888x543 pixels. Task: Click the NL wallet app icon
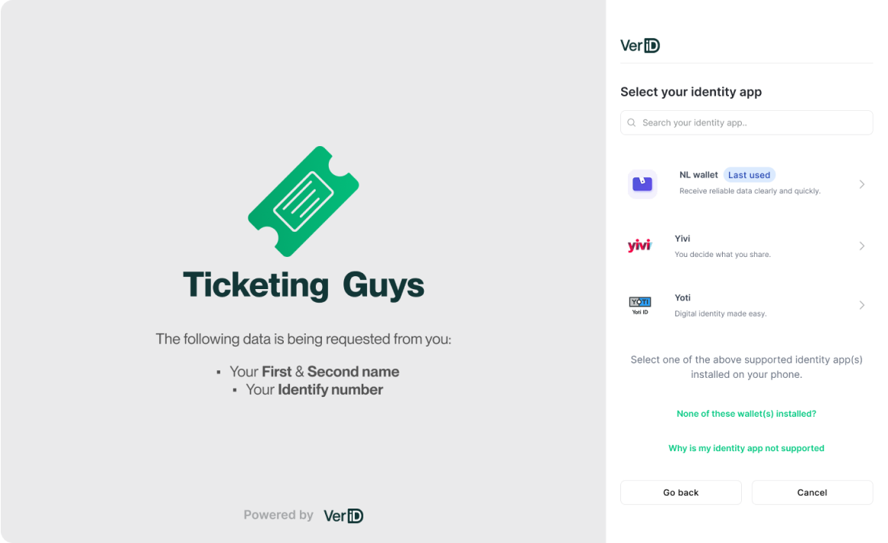point(642,184)
